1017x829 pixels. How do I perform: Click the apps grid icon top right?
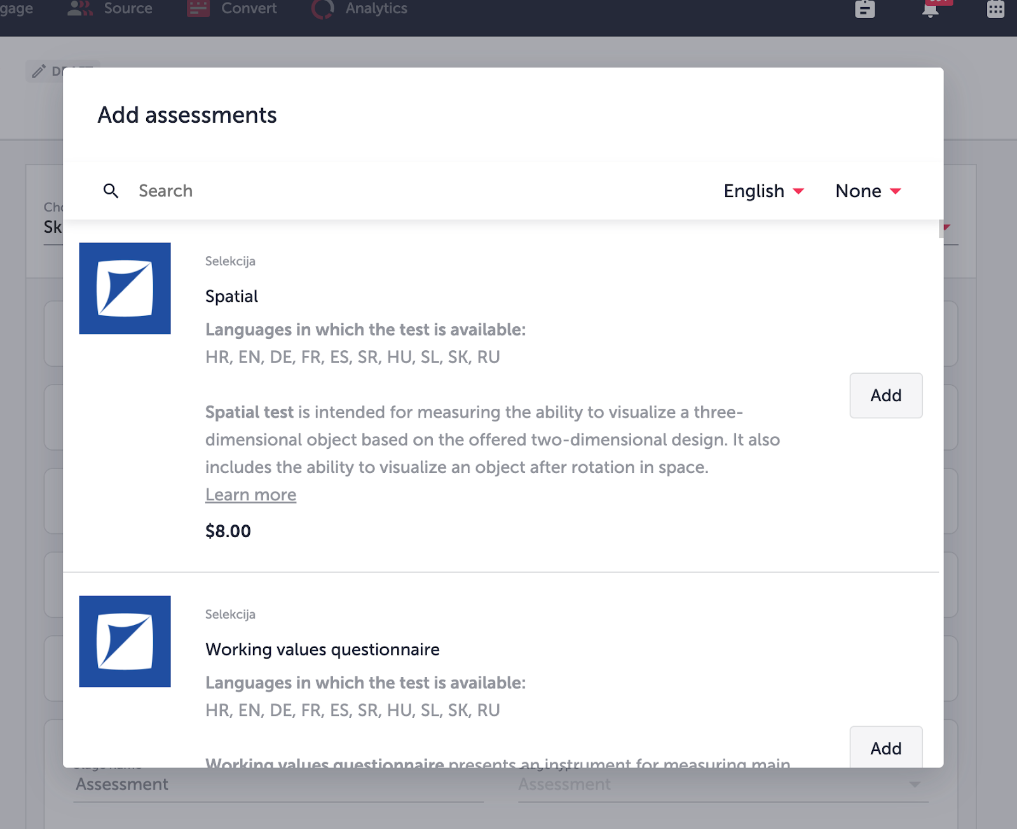[996, 10]
